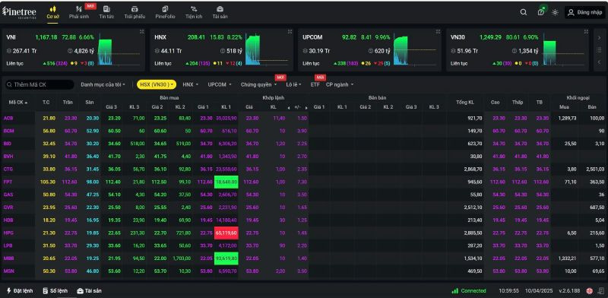
Task: Open the index list icon beside VN30 card
Action: [600, 49]
